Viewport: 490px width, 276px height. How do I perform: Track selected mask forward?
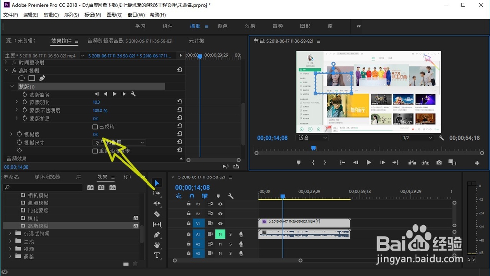tap(114, 94)
